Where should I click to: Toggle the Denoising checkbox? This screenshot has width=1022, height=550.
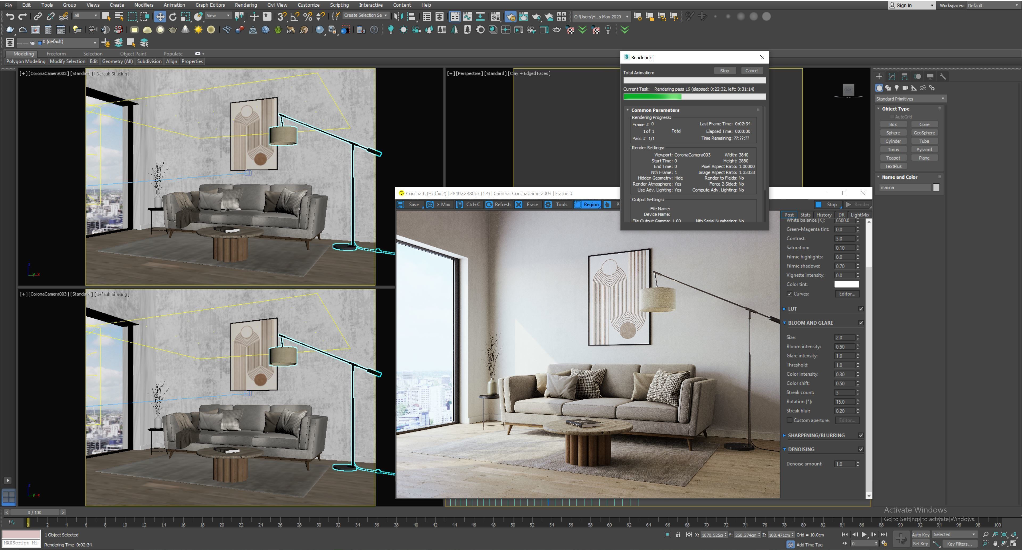(x=861, y=449)
